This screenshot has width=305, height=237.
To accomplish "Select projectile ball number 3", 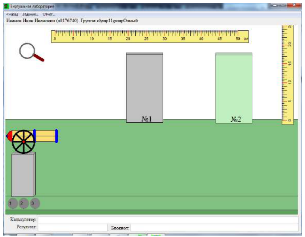I will (35, 204).
